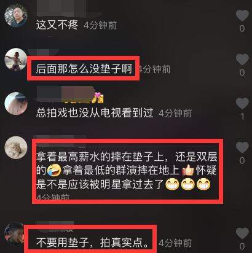Reply to comment 不要用垫子，拍真实点。
The image size is (252, 253).
coord(92,243)
